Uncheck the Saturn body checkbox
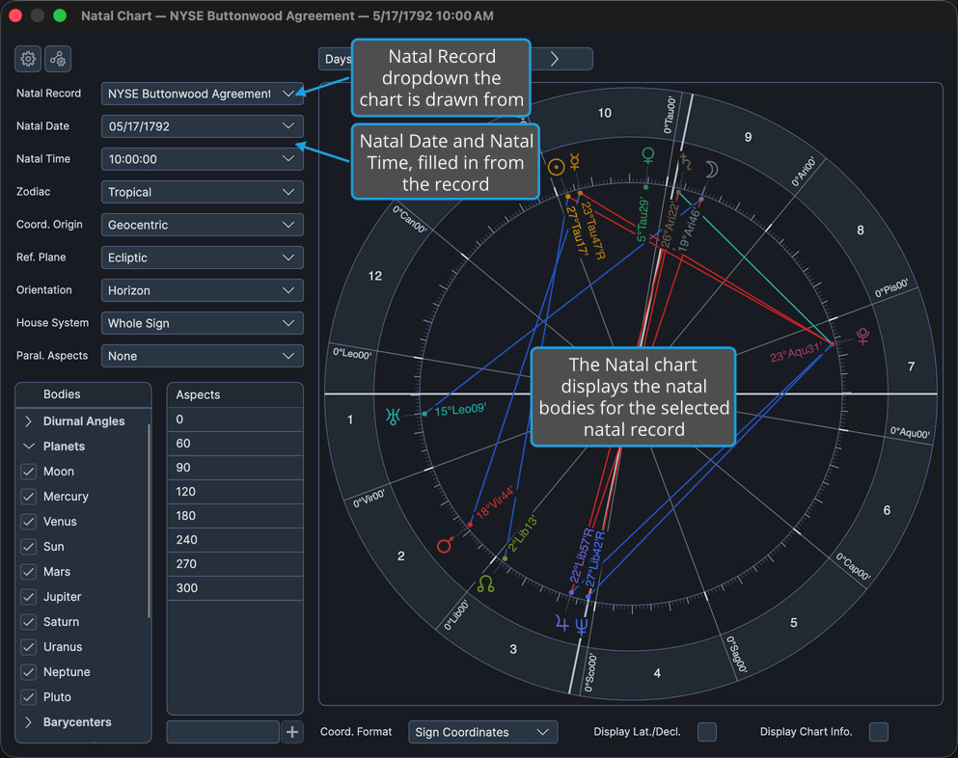The width and height of the screenshot is (958, 758). tap(29, 622)
